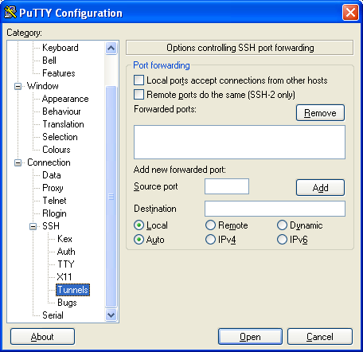Click the Cancel button
Screen dimensions: 363x352
[320, 337]
